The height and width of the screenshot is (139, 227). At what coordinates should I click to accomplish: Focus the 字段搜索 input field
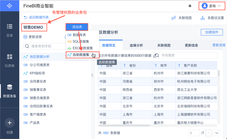pos(185,55)
